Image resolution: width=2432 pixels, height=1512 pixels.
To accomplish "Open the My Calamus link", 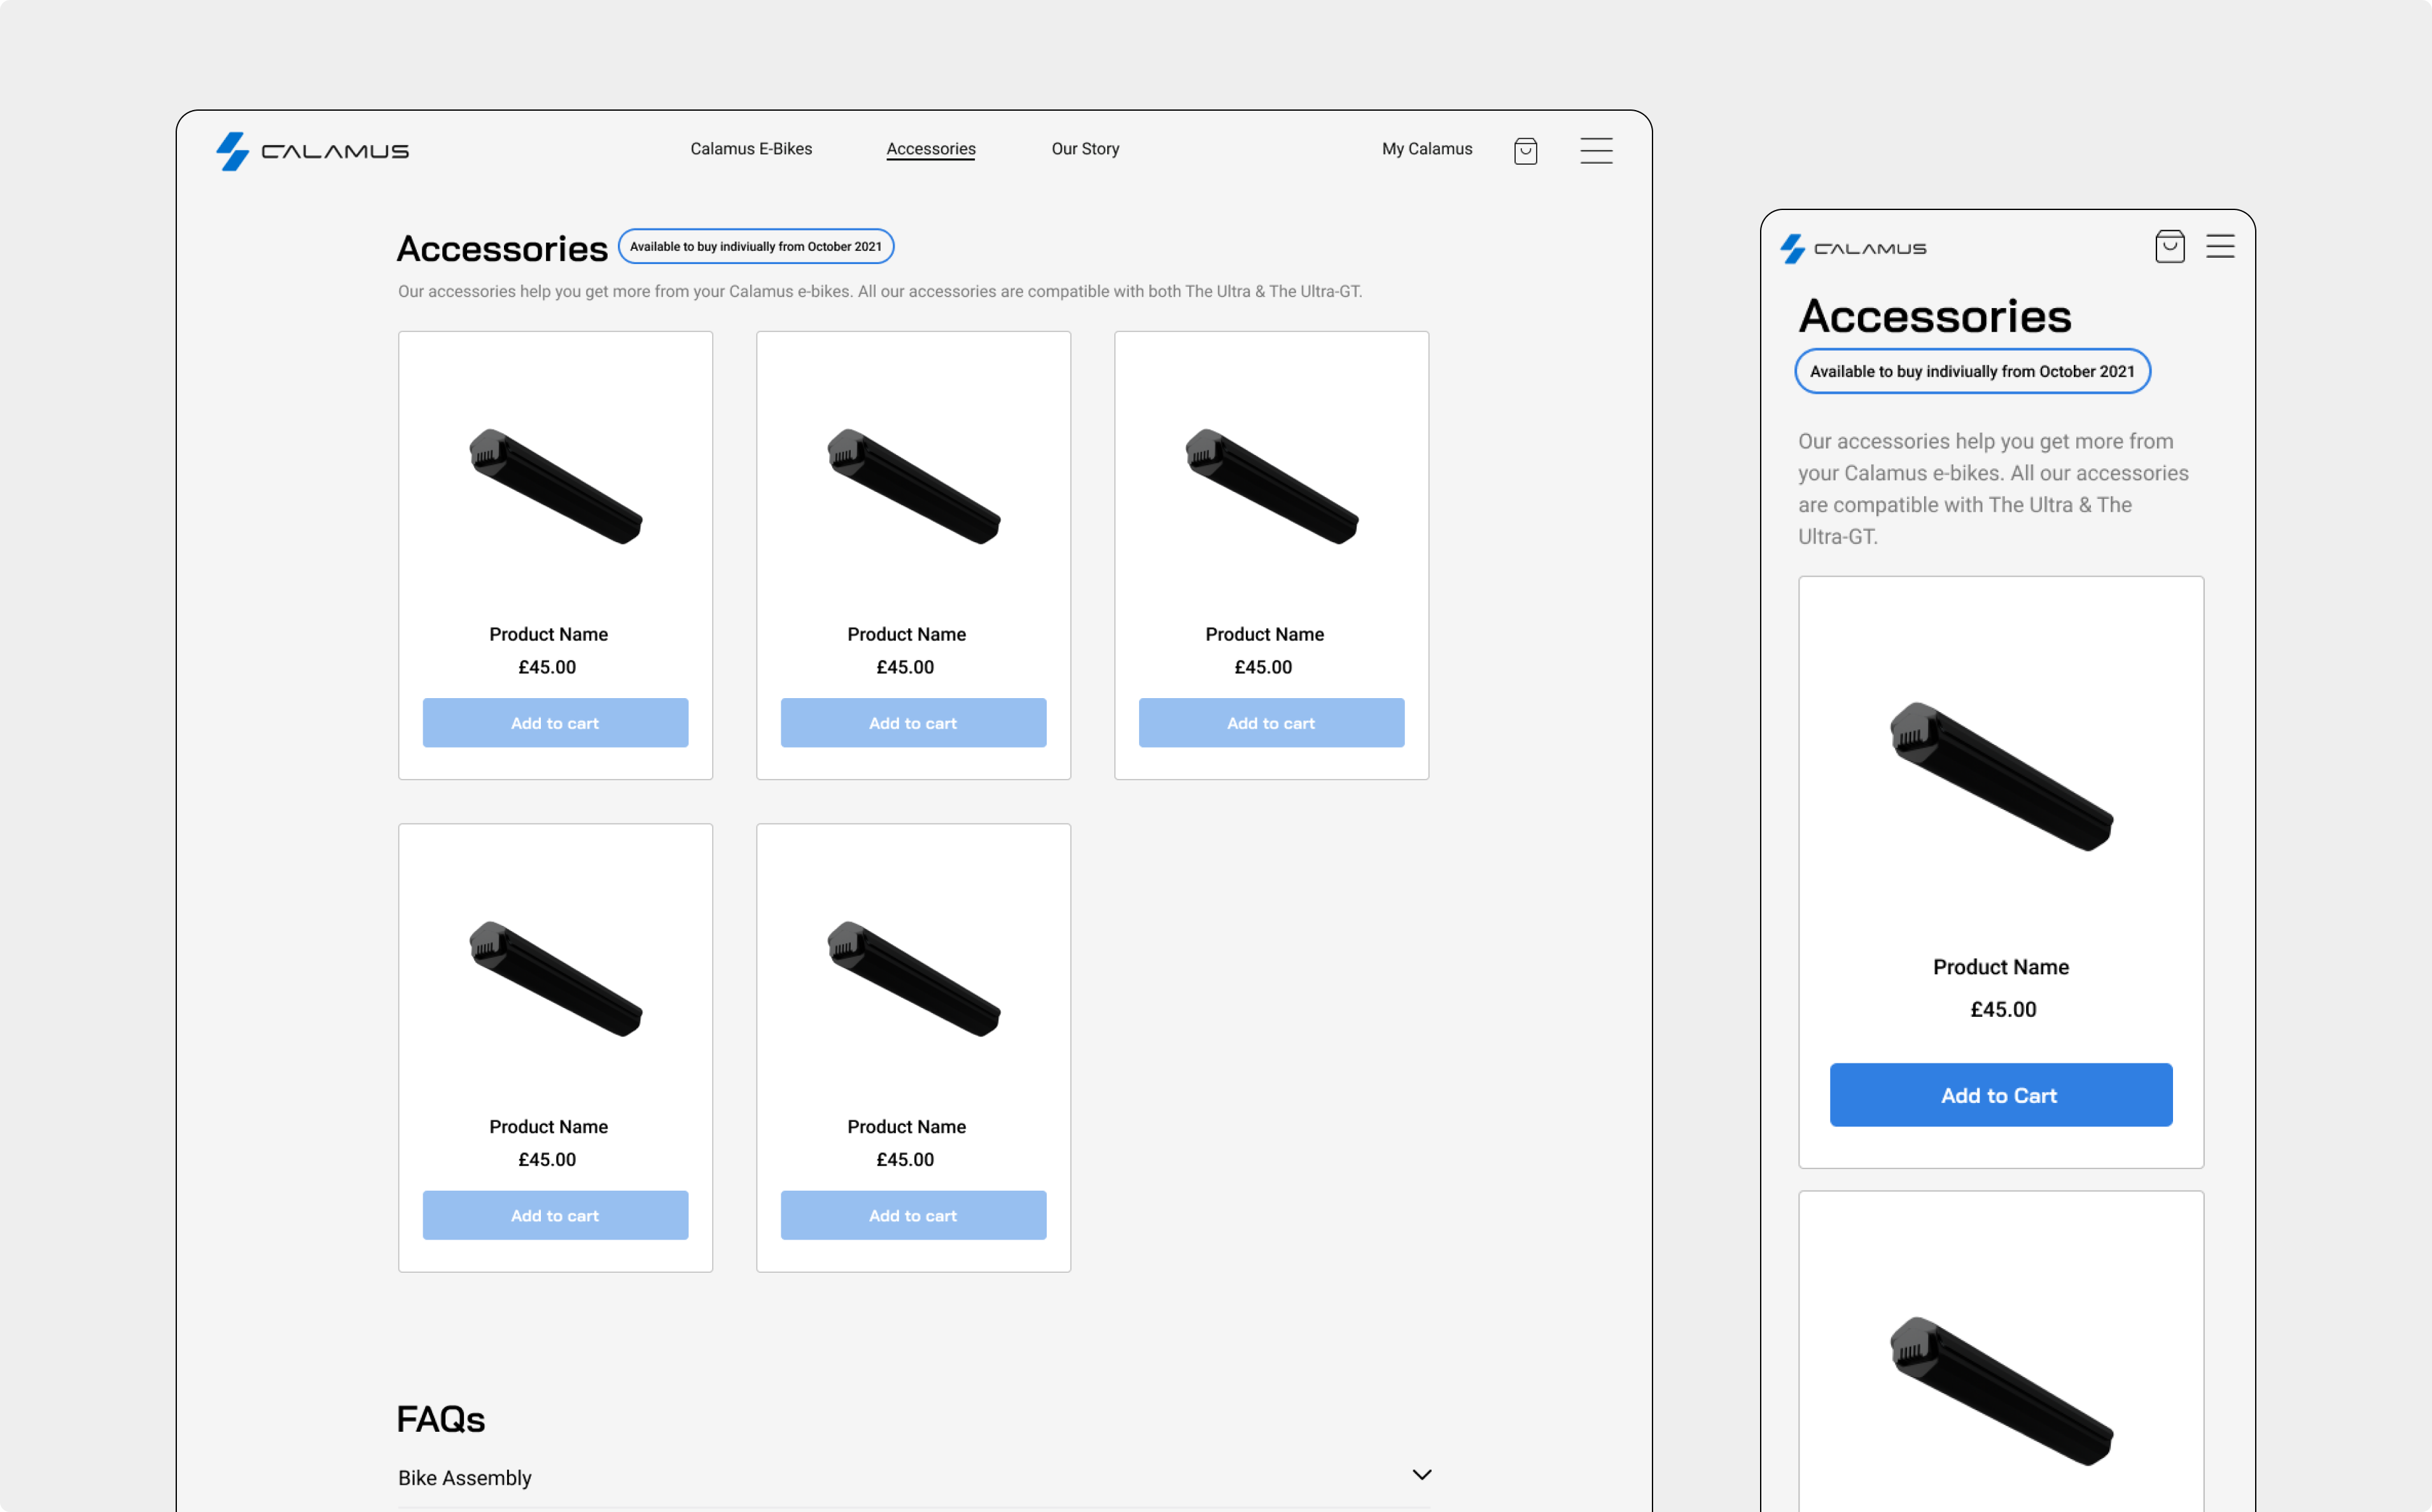I will pyautogui.click(x=1427, y=149).
